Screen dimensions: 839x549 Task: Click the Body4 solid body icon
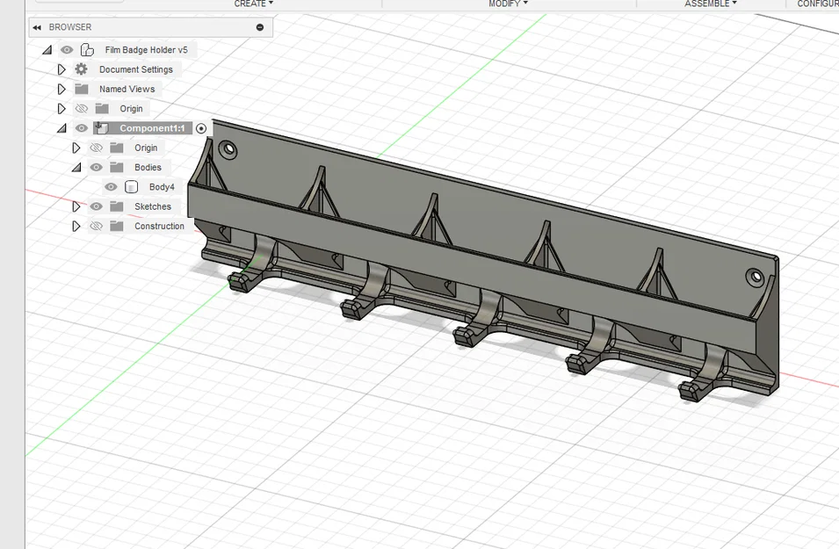point(131,187)
